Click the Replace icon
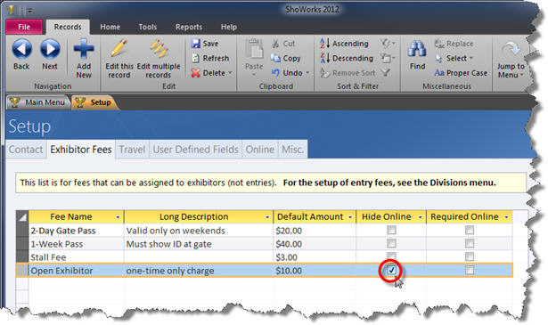The width and height of the screenshot is (548, 325). [x=439, y=44]
